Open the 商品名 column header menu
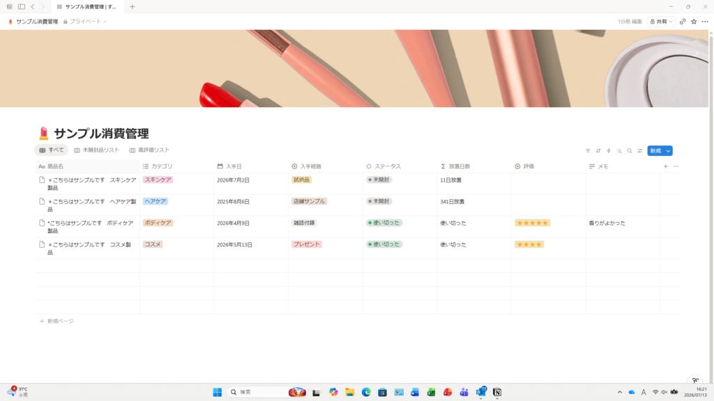This screenshot has width=714, height=401. tap(88, 166)
